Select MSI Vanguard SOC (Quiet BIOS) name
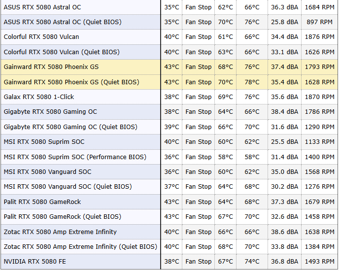Image resolution: width=339 pixels, height=271 pixels. 68,187
